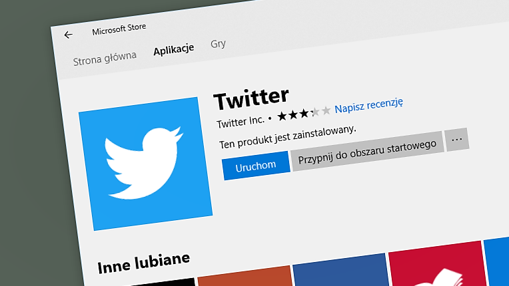Click the Microsoft Store window title

pos(119,29)
